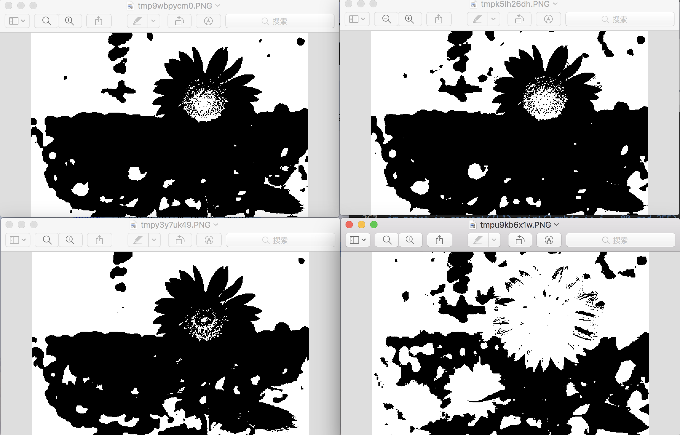
Task: Click the tmpk5lh26dh.PNG window title
Action: (x=515, y=4)
